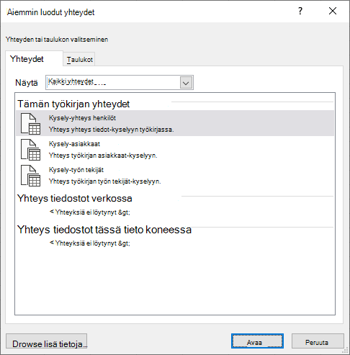This screenshot has width=350, height=355.
Task: Click the Kysely-yhteys henkilöt connection icon
Action: coord(30,124)
